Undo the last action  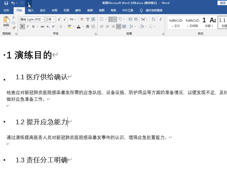[13, 3]
